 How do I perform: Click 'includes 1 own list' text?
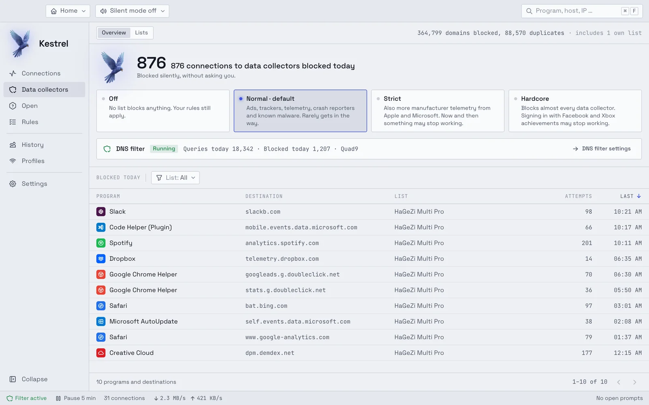tap(608, 33)
